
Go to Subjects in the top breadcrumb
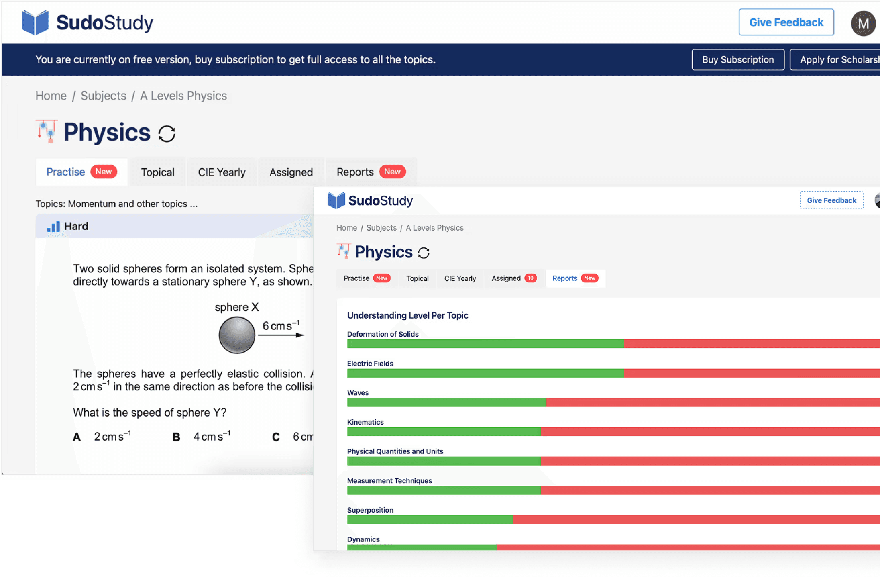[103, 96]
